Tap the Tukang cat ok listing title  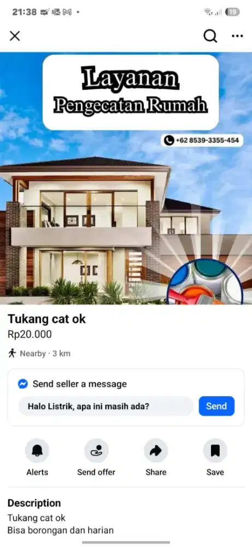click(x=46, y=319)
